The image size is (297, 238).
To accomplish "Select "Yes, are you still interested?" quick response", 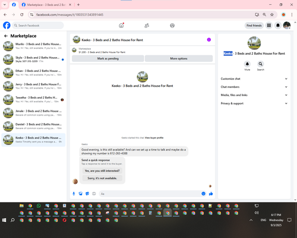I will [x=102, y=171].
